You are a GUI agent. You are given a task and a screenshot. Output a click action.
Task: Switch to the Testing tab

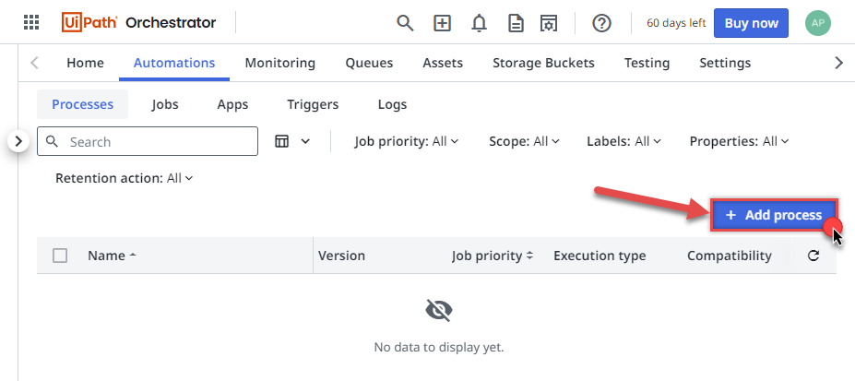tap(647, 63)
